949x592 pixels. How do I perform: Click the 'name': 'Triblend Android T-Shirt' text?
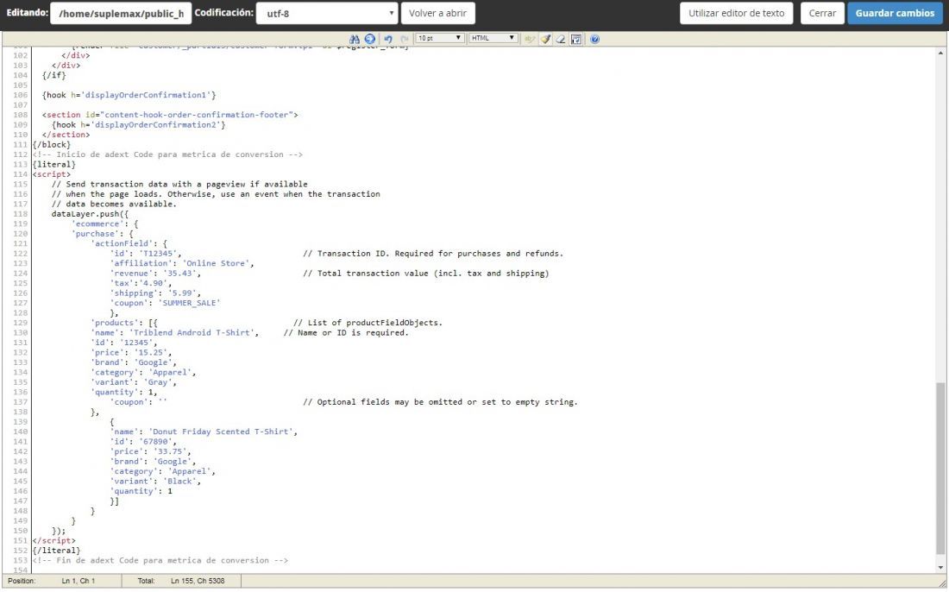coord(175,333)
